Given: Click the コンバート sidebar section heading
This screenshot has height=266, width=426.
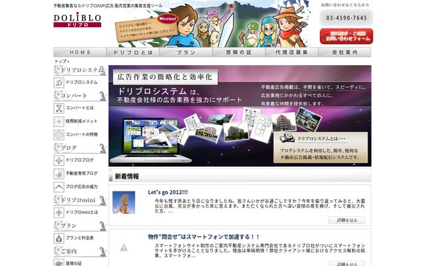Looking at the screenshot, I should pyautogui.click(x=80, y=96).
